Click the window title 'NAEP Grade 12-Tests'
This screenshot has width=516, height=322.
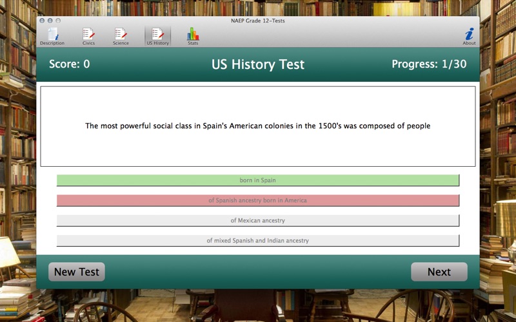click(x=257, y=21)
